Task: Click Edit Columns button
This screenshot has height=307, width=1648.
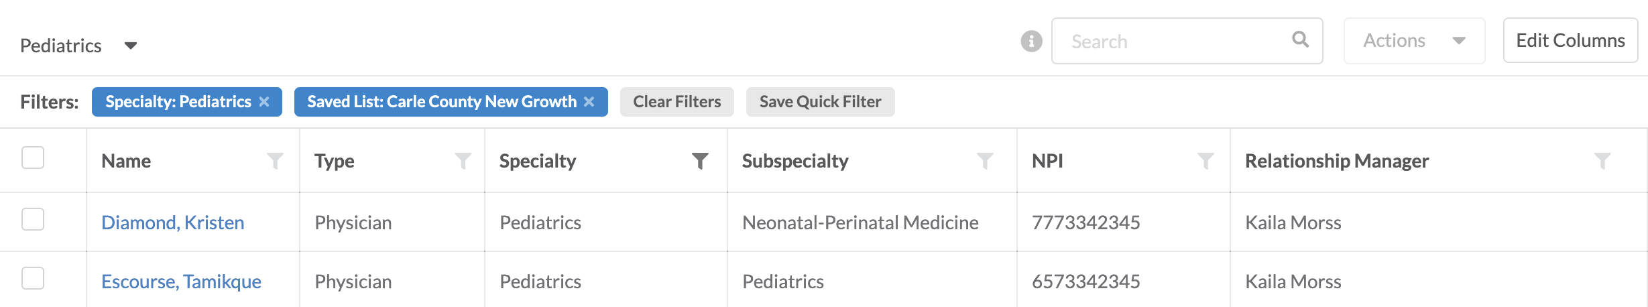Action: tap(1570, 40)
